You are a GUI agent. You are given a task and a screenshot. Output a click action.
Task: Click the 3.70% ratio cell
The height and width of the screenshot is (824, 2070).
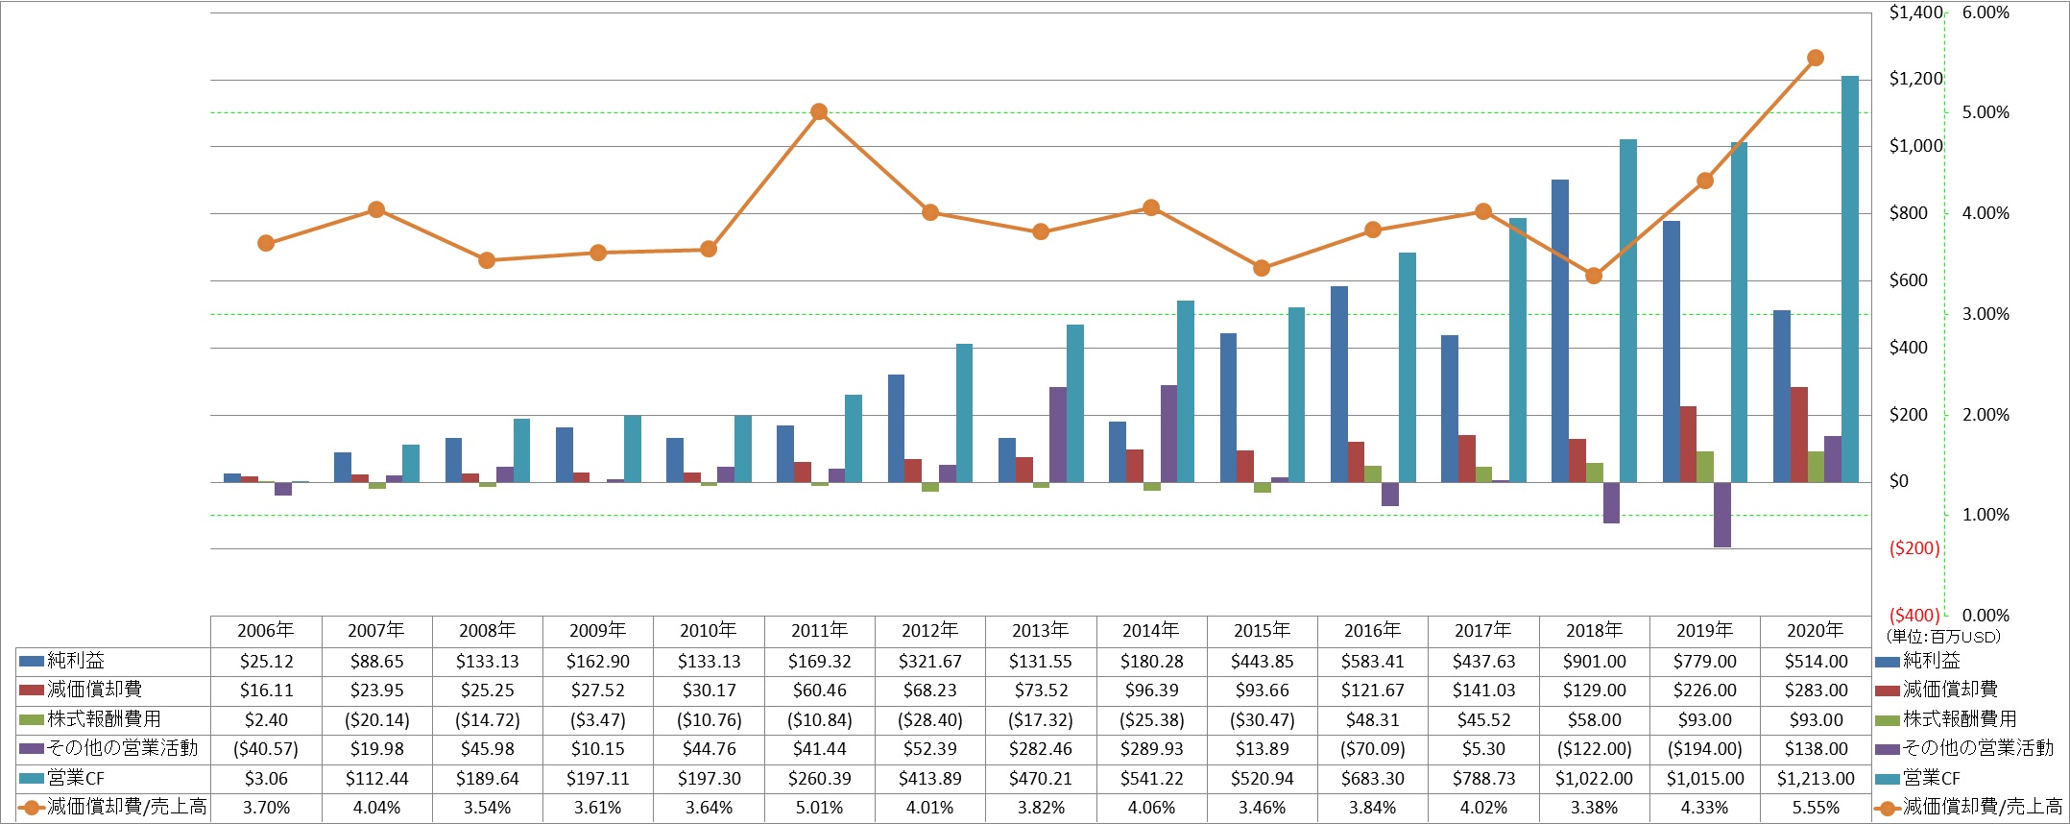click(266, 808)
